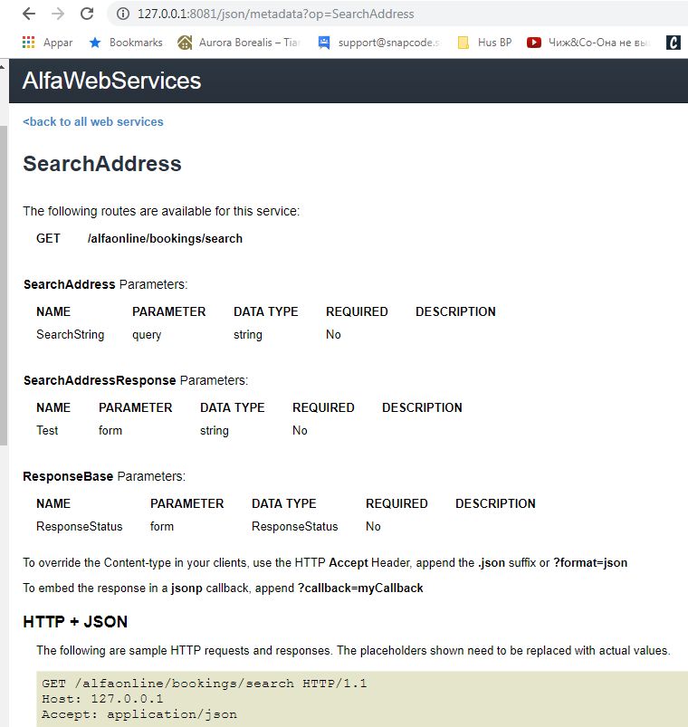View site information icon in address bar

coord(123,14)
